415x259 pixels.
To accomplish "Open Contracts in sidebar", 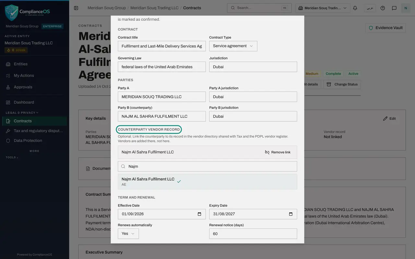I will coord(35,121).
